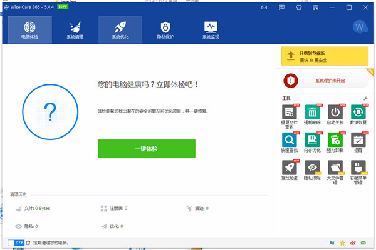This screenshot has height=250, width=376.
Task: Enable system protection via 系统保护未开启
Action: pyautogui.click(x=325, y=80)
